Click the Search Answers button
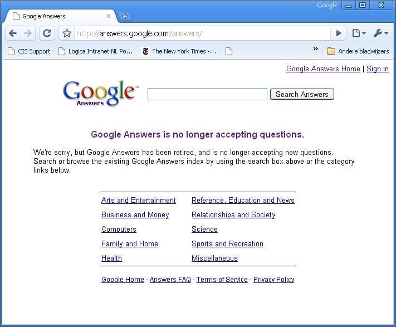 302,94
